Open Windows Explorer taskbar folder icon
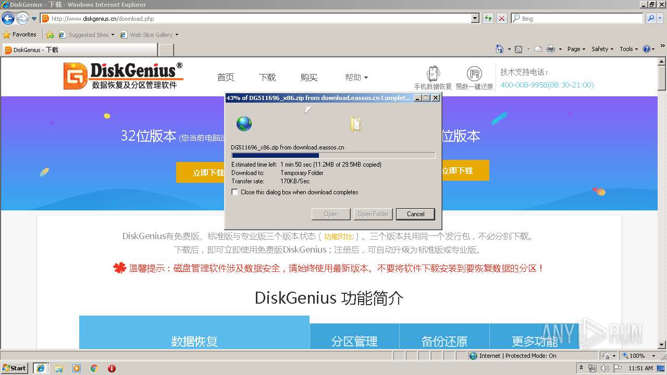 (x=59, y=368)
